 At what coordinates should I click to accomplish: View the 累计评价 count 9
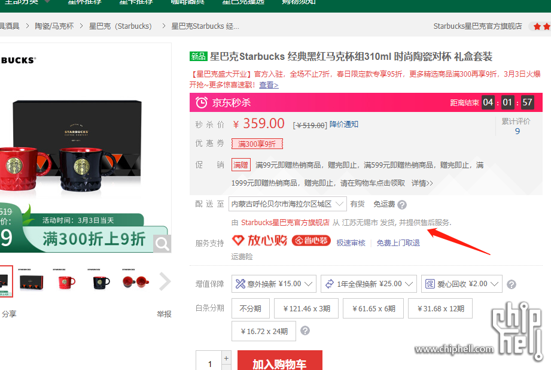[x=517, y=131]
